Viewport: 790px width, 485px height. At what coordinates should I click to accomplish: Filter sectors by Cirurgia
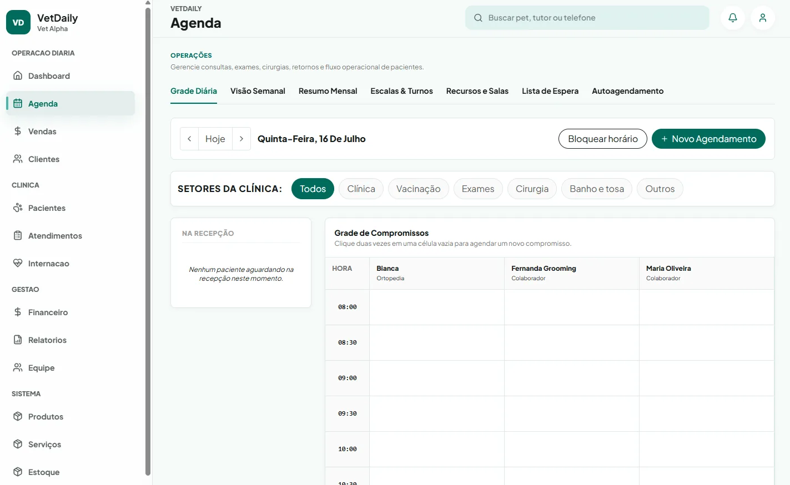(532, 189)
